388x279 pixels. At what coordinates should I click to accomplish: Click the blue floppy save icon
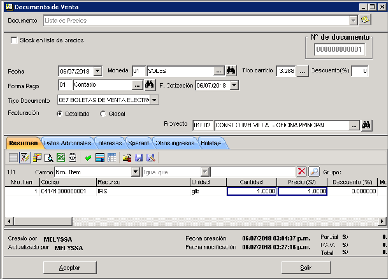(x=139, y=158)
